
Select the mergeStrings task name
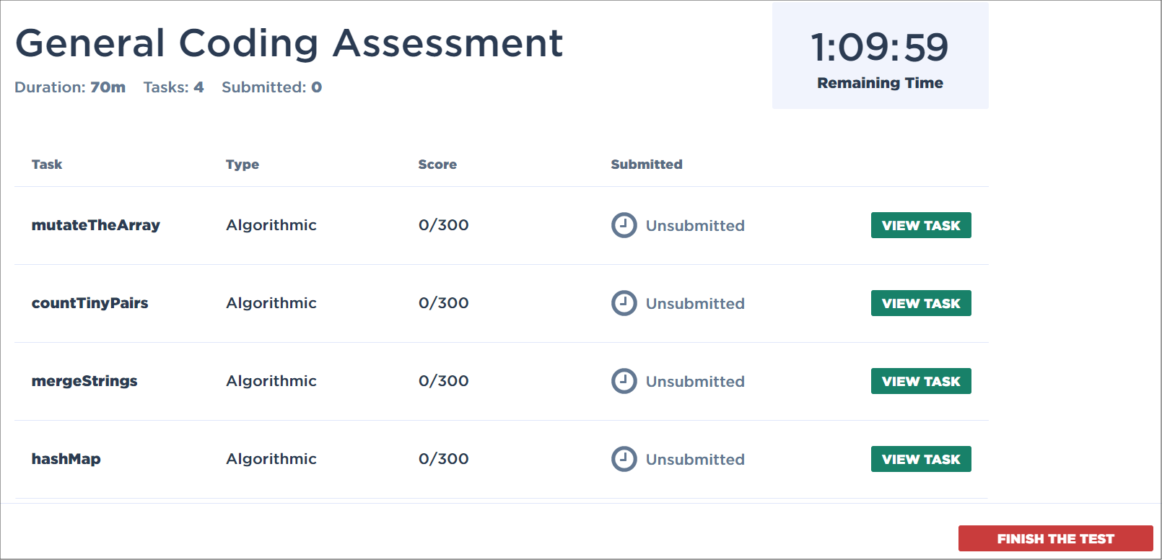(x=84, y=381)
